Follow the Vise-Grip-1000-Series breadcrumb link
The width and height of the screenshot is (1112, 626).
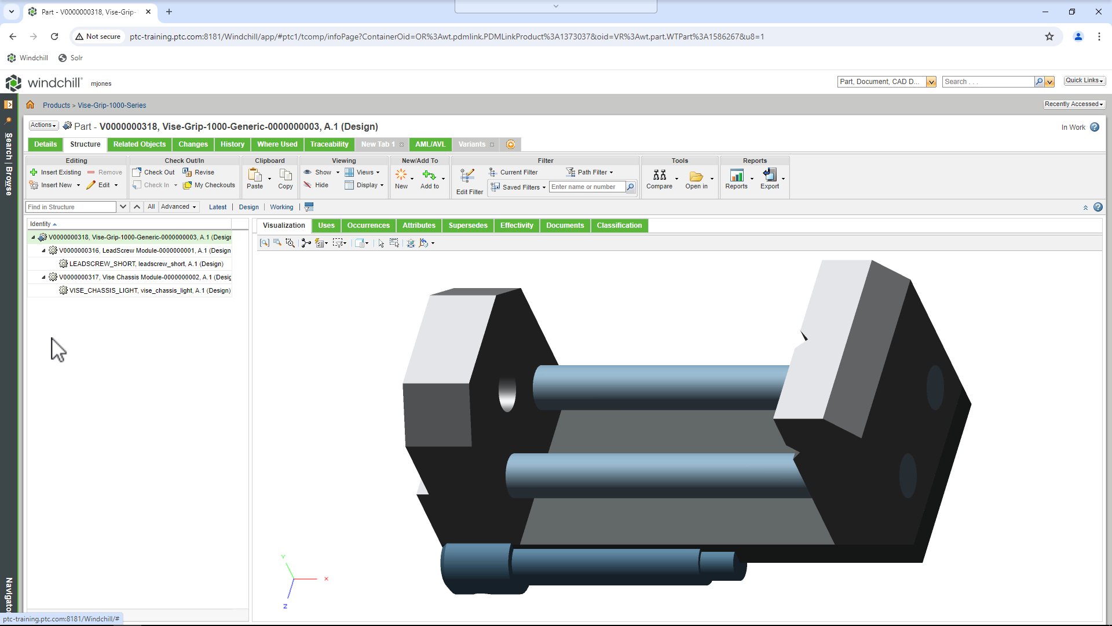tap(112, 105)
